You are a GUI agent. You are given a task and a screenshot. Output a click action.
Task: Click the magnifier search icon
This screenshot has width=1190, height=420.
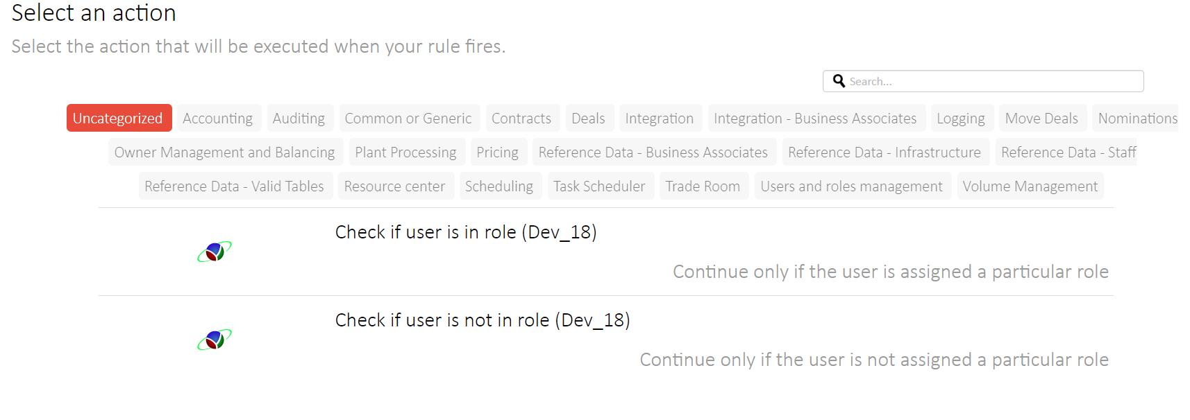click(x=839, y=81)
